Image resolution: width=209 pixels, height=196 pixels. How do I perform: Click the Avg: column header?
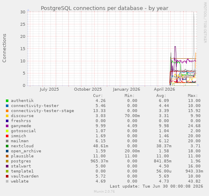(x=161, y=96)
